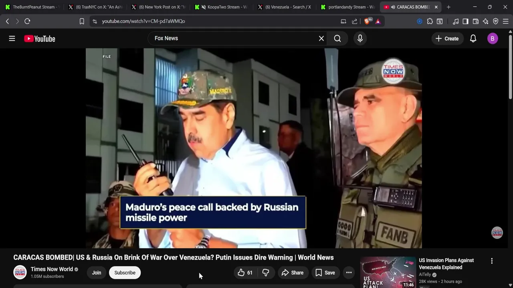
Task: Open options for US Invasion Plans video
Action: (x=492, y=261)
